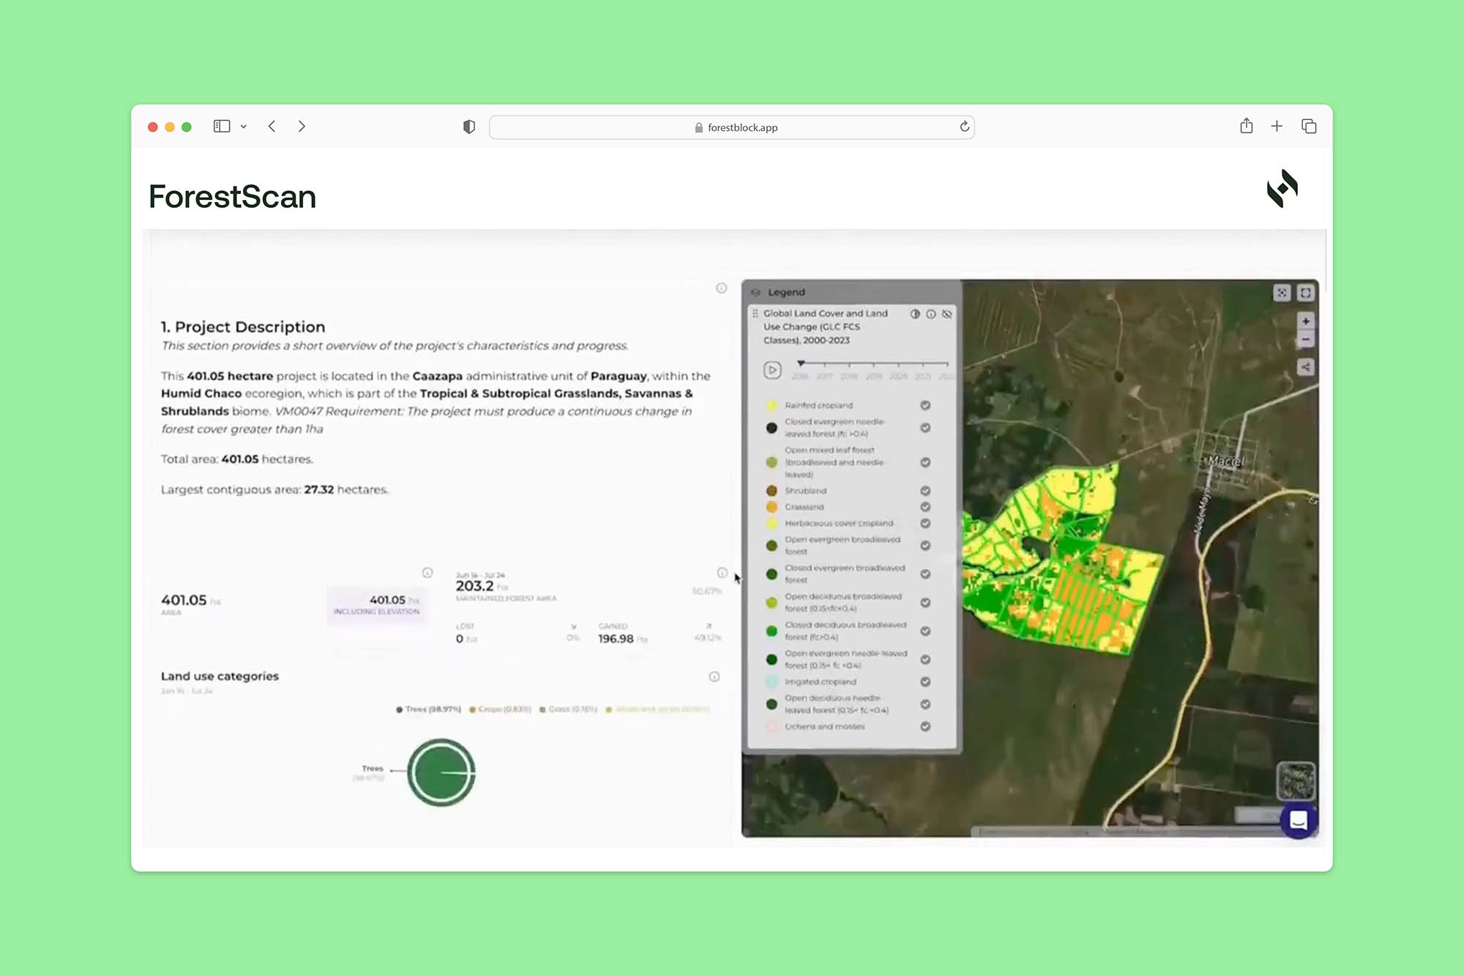Viewport: 1464px width, 976px height.
Task: Enter map fullscreen mode
Action: coord(1305,293)
